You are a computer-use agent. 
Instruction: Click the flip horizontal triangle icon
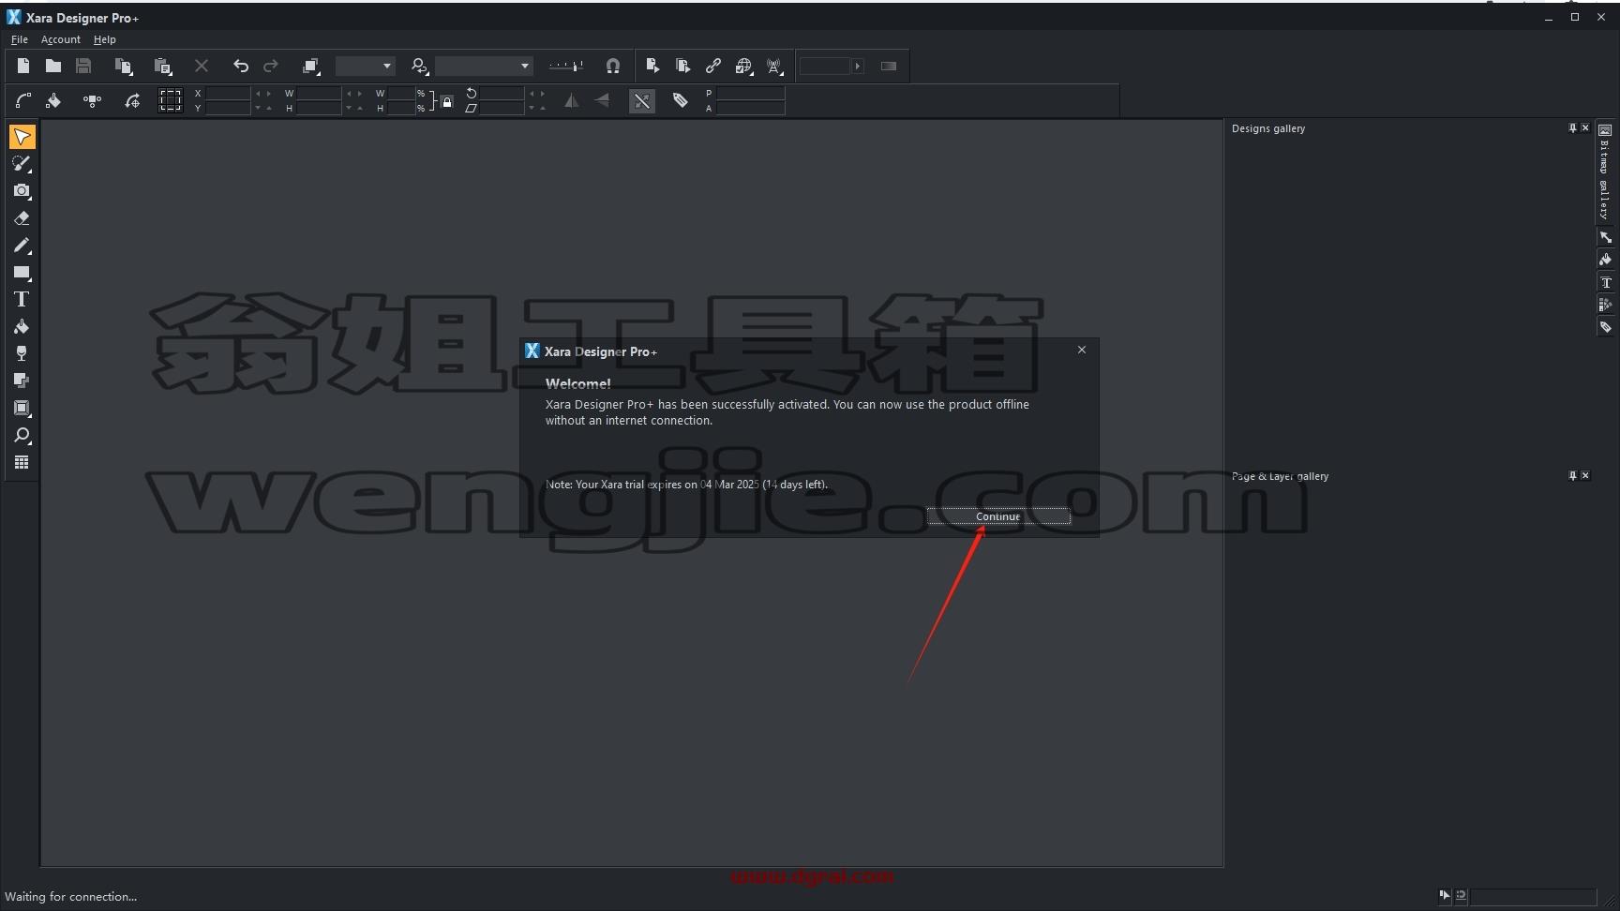click(571, 100)
